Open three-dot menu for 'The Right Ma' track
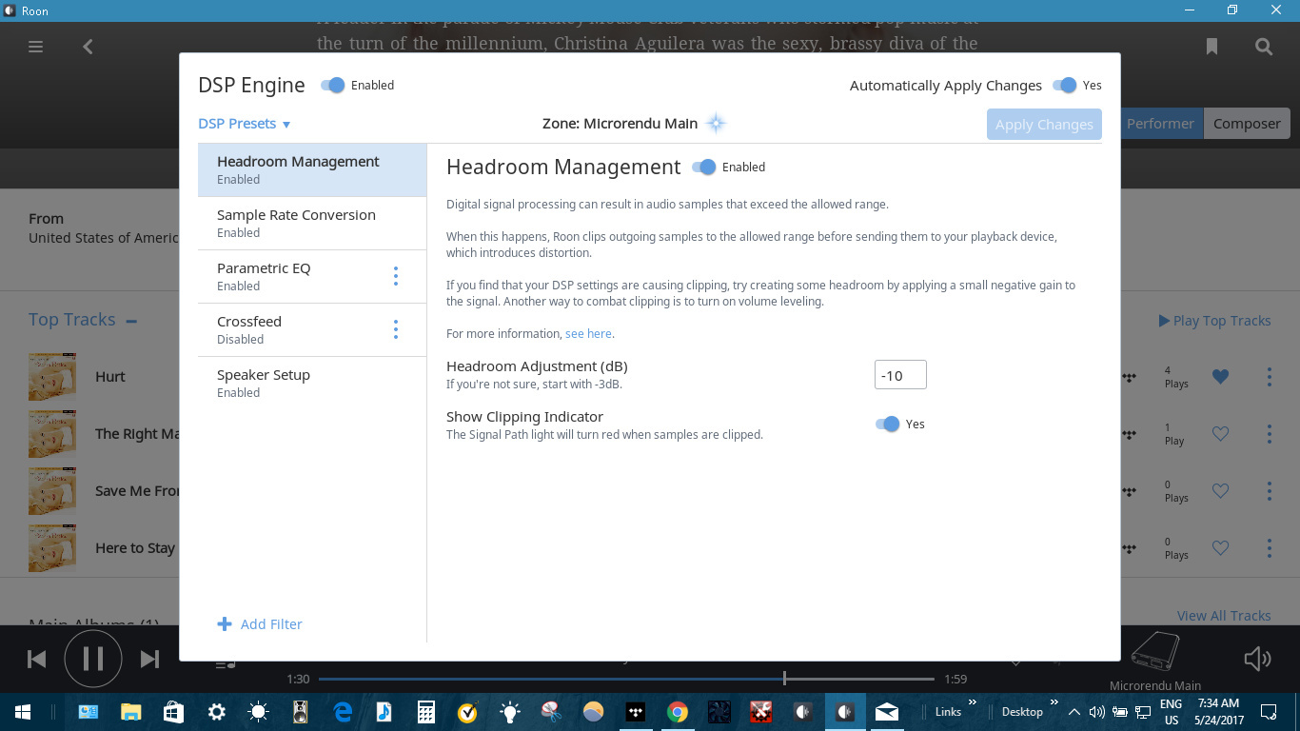Screen dimensions: 1300x731 coord(1269,434)
